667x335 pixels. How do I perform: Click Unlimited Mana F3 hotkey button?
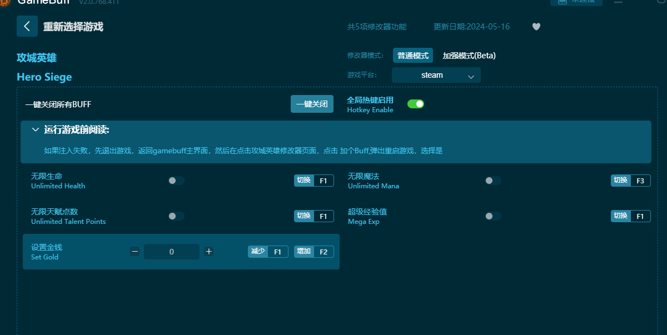[x=631, y=181]
